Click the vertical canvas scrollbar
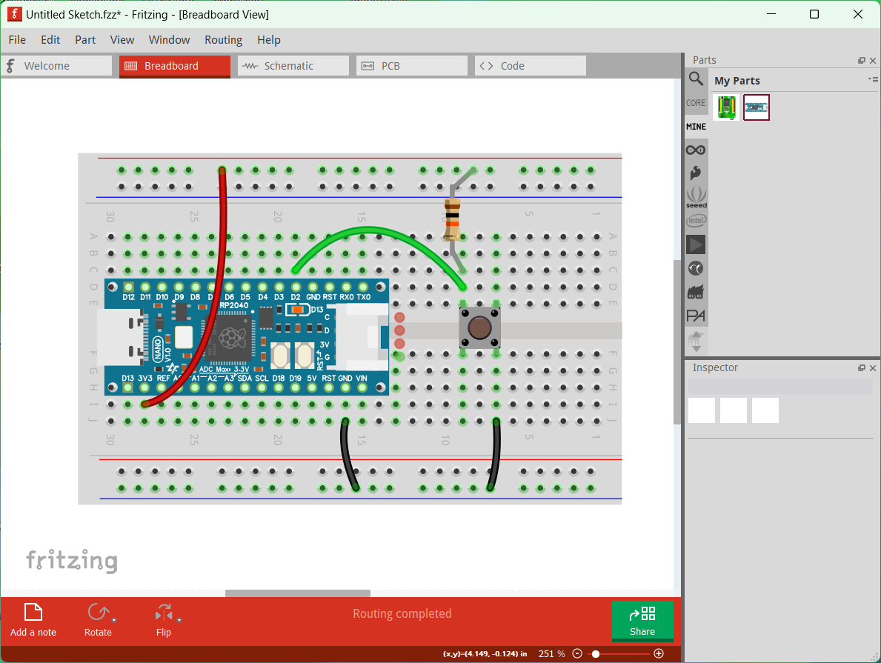 (x=677, y=342)
